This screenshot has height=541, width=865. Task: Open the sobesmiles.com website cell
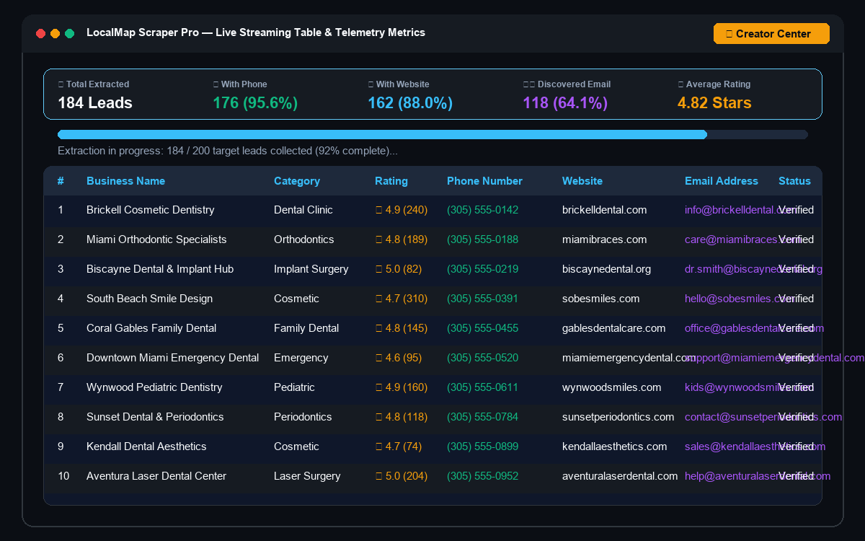tap(601, 299)
